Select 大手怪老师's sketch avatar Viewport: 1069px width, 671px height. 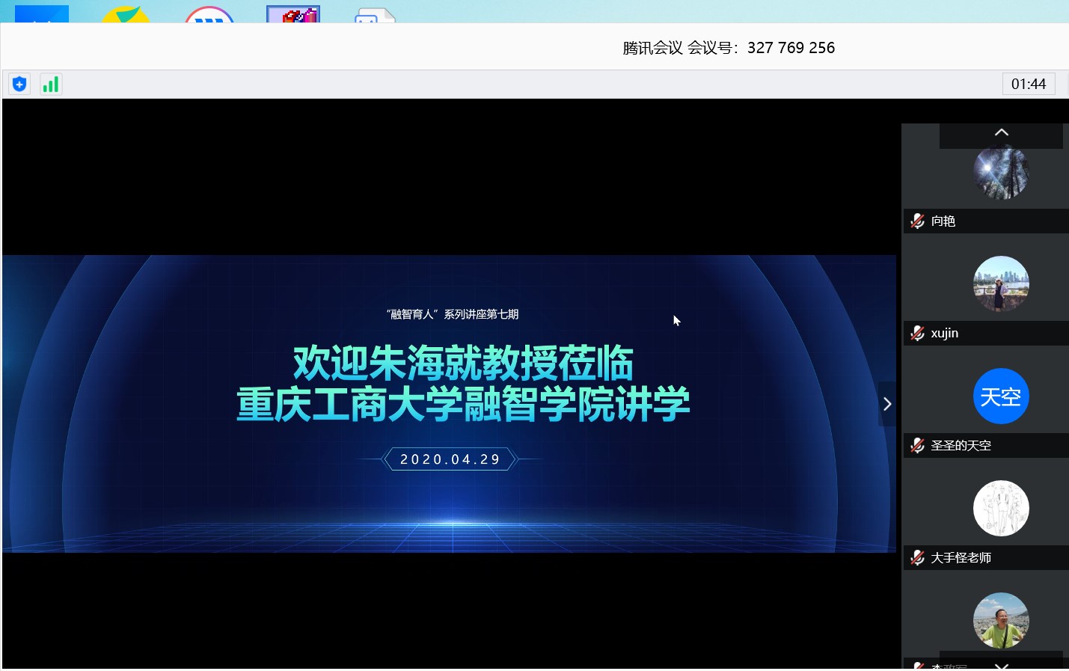point(1001,509)
